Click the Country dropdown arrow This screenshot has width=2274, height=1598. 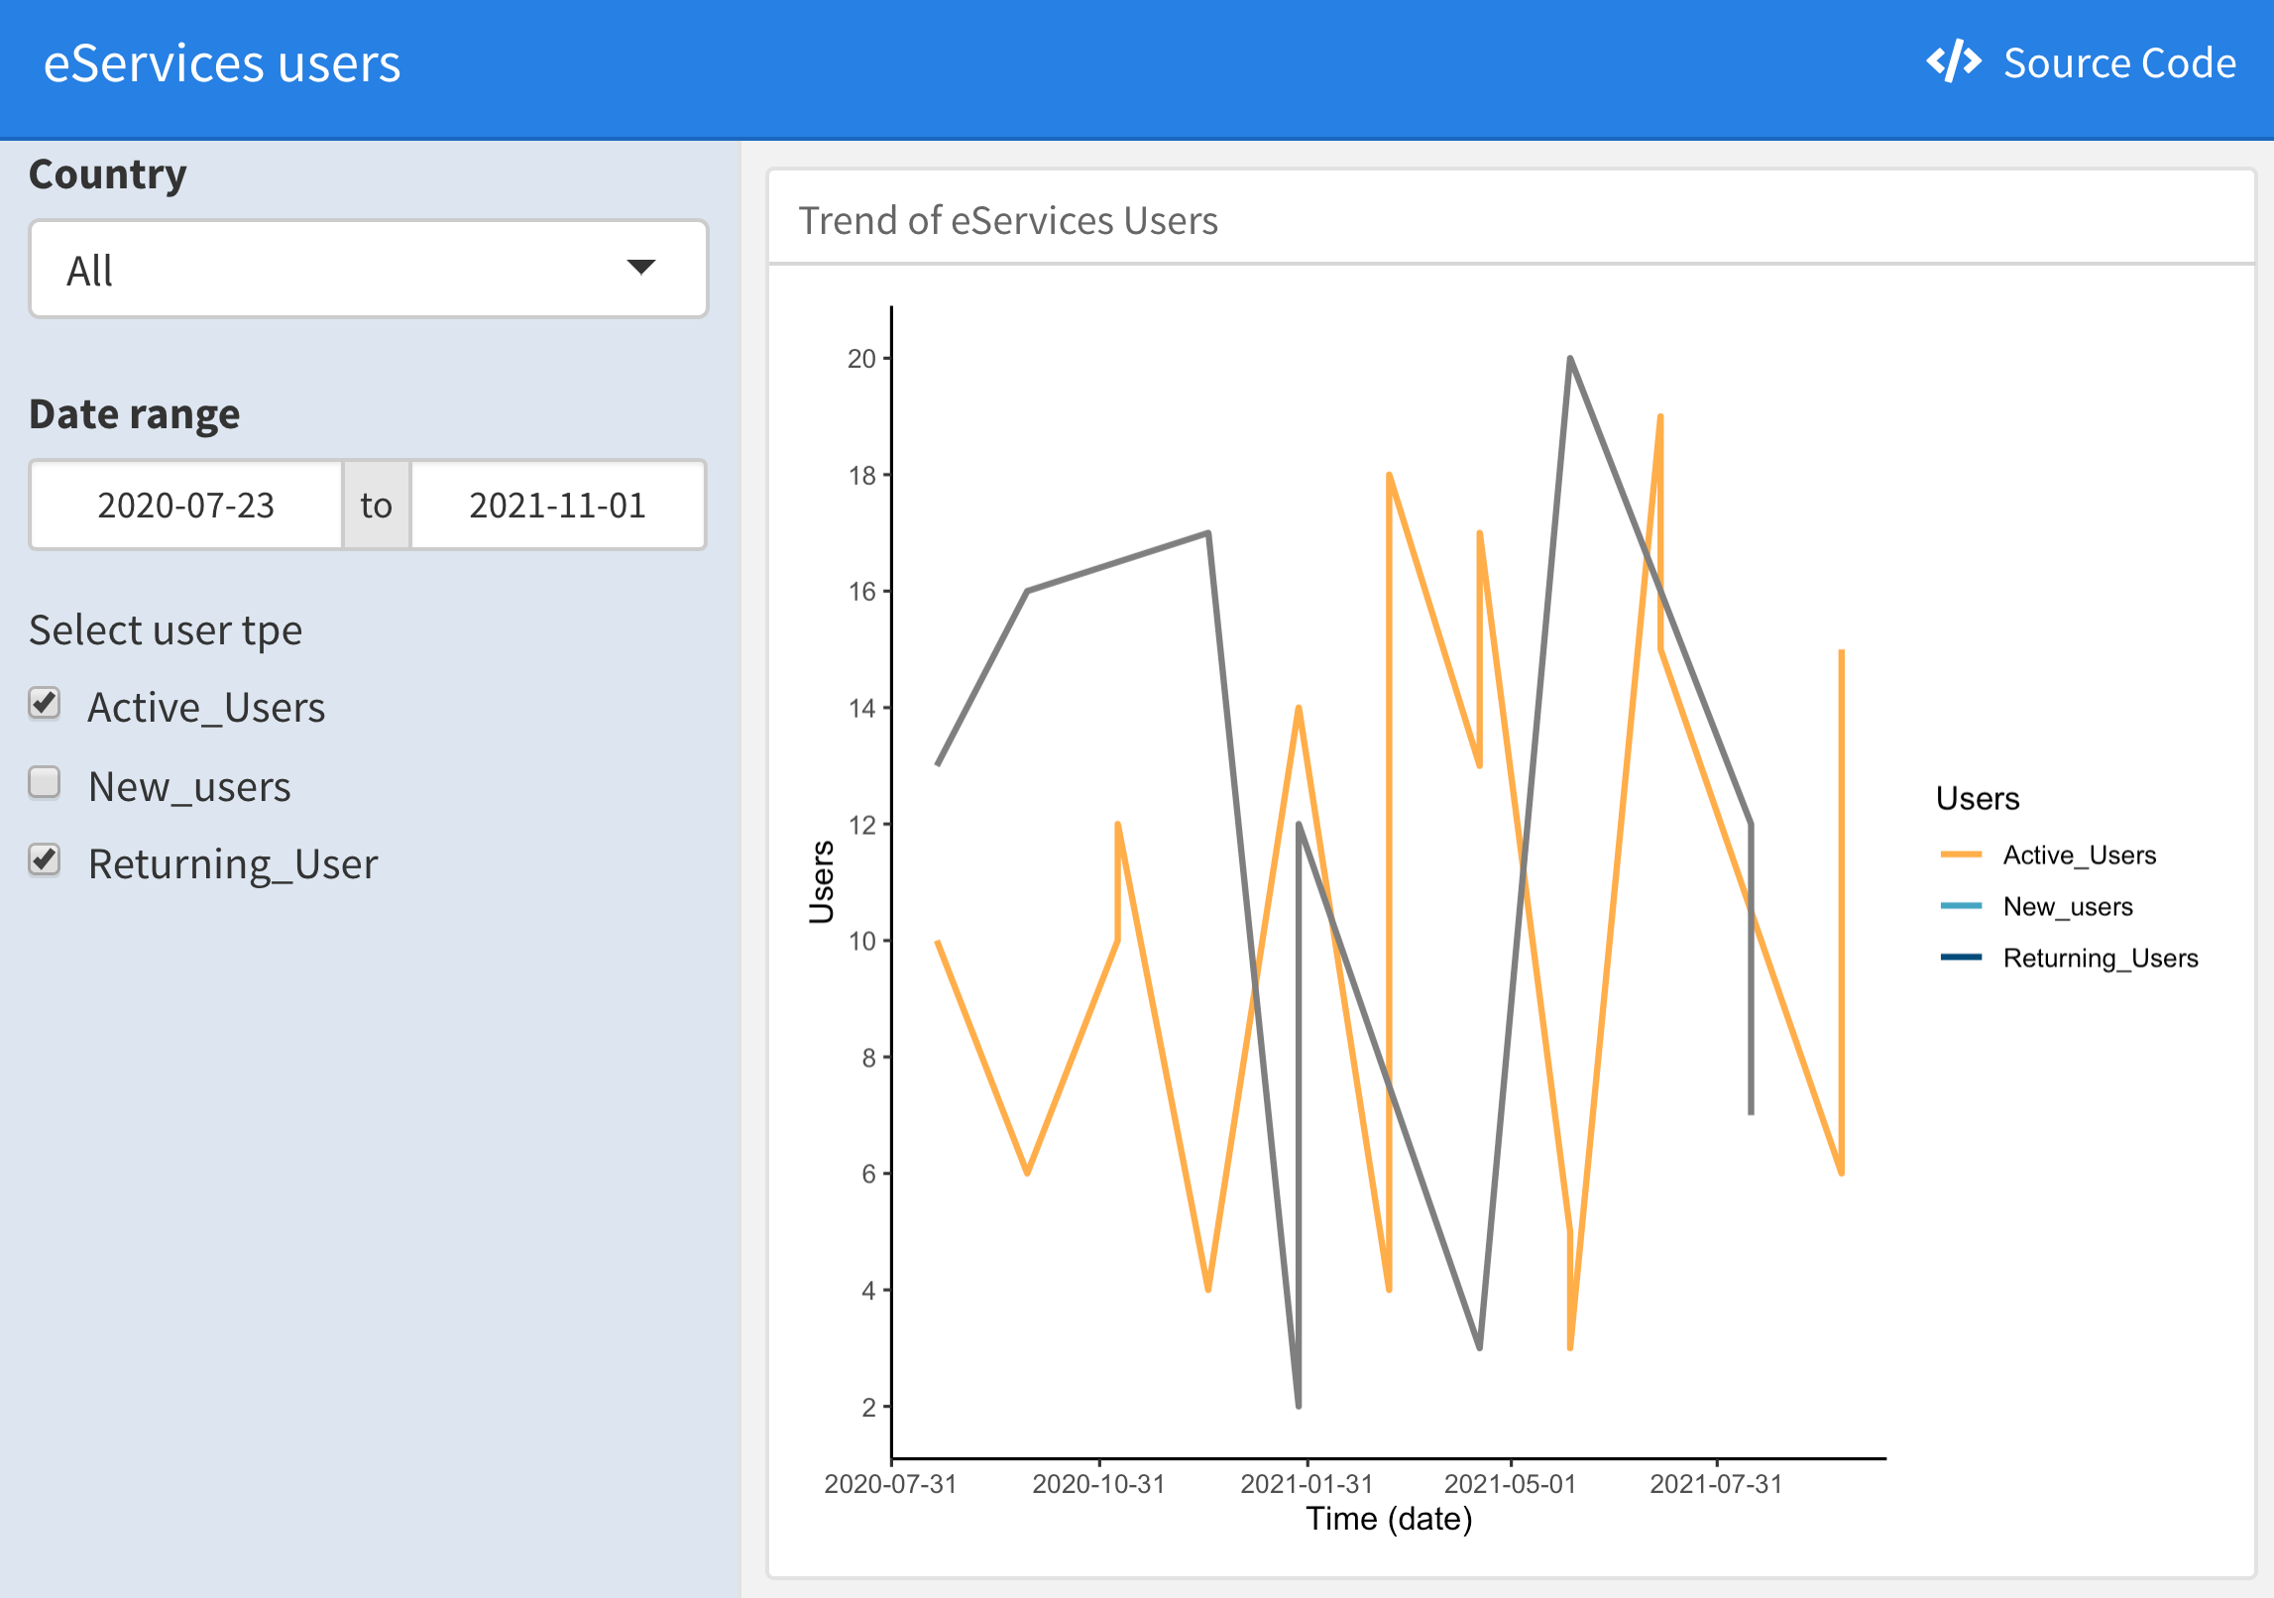641,267
